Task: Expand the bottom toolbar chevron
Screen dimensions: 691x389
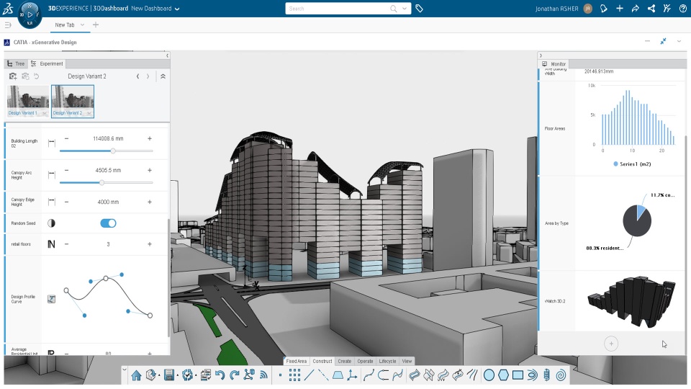Action: (x=125, y=370)
